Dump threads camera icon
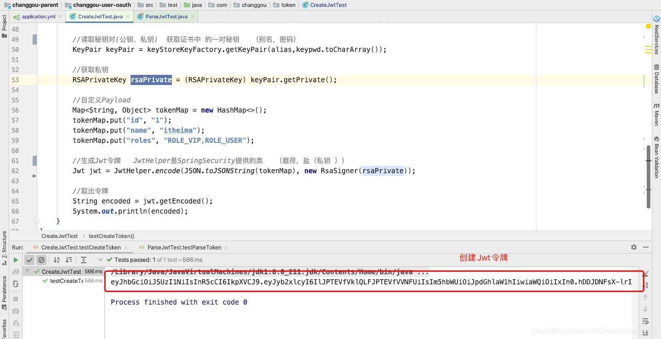Viewport: 661px width, 339px height. click(16, 311)
